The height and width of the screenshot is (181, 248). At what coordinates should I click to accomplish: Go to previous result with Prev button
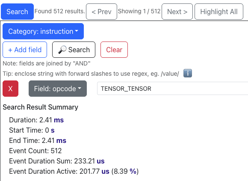(x=101, y=12)
